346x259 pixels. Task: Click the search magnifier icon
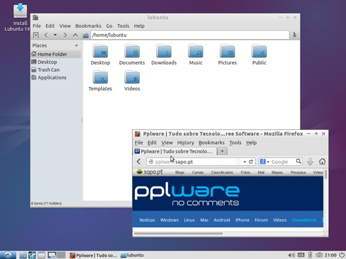[x=298, y=161]
